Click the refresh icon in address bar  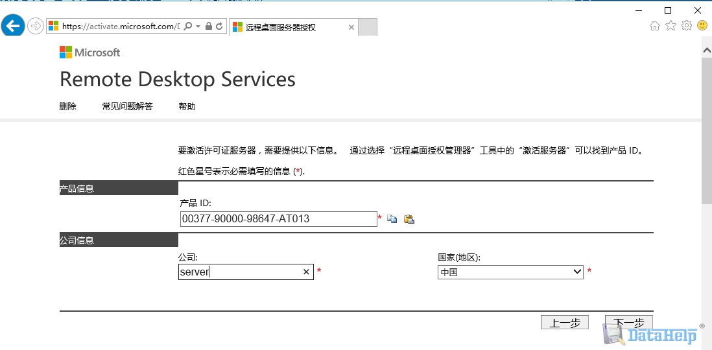[219, 27]
